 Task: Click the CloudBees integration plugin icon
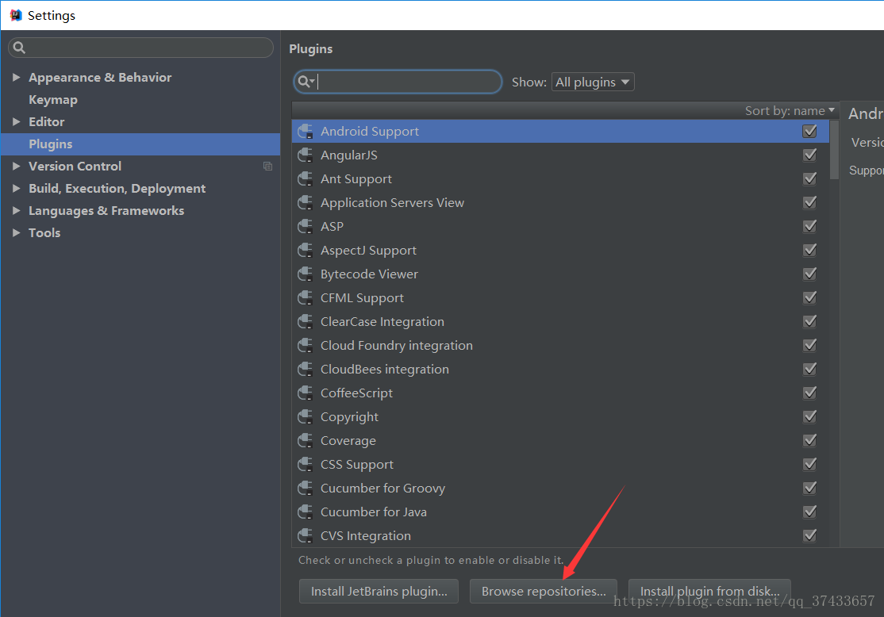coord(305,369)
